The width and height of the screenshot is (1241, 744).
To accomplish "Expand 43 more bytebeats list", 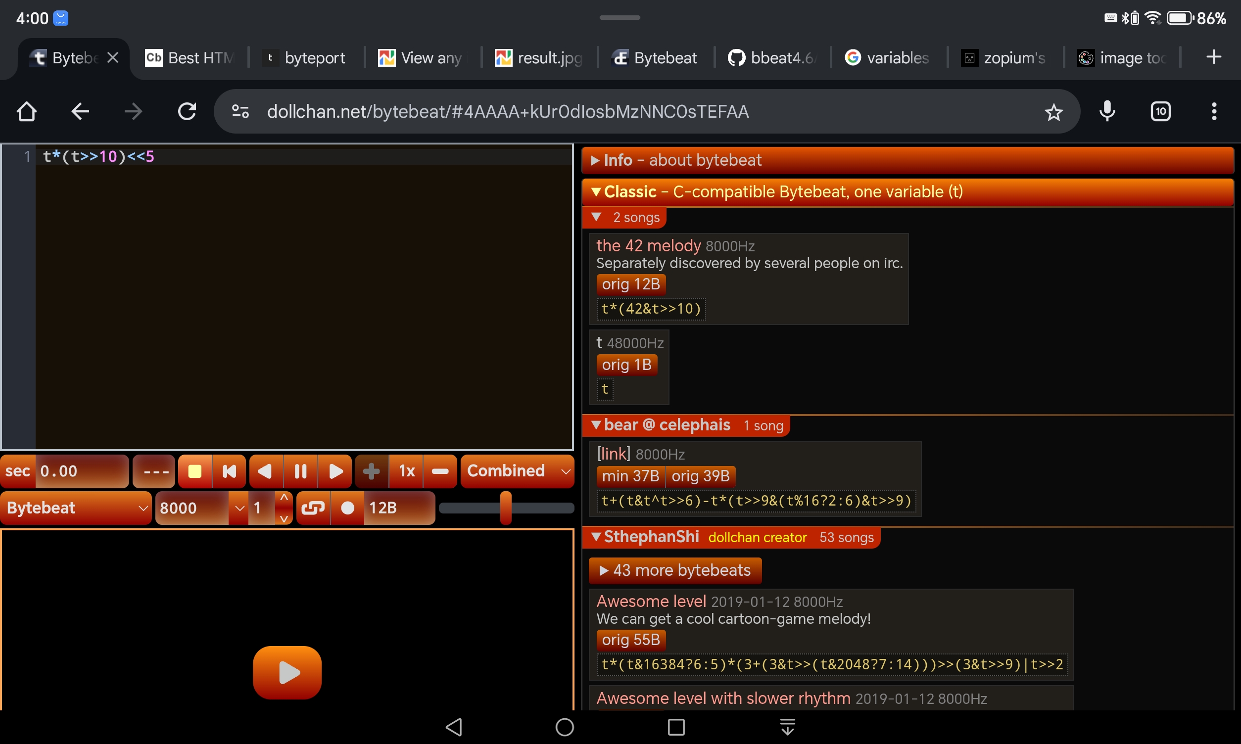I will [675, 570].
